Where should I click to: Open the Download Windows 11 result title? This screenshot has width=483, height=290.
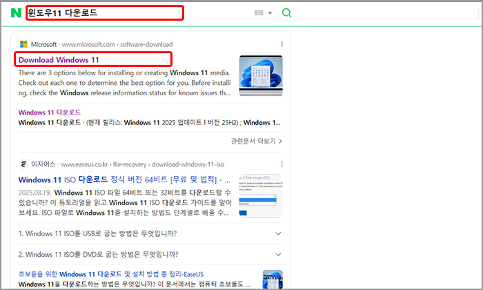59,60
